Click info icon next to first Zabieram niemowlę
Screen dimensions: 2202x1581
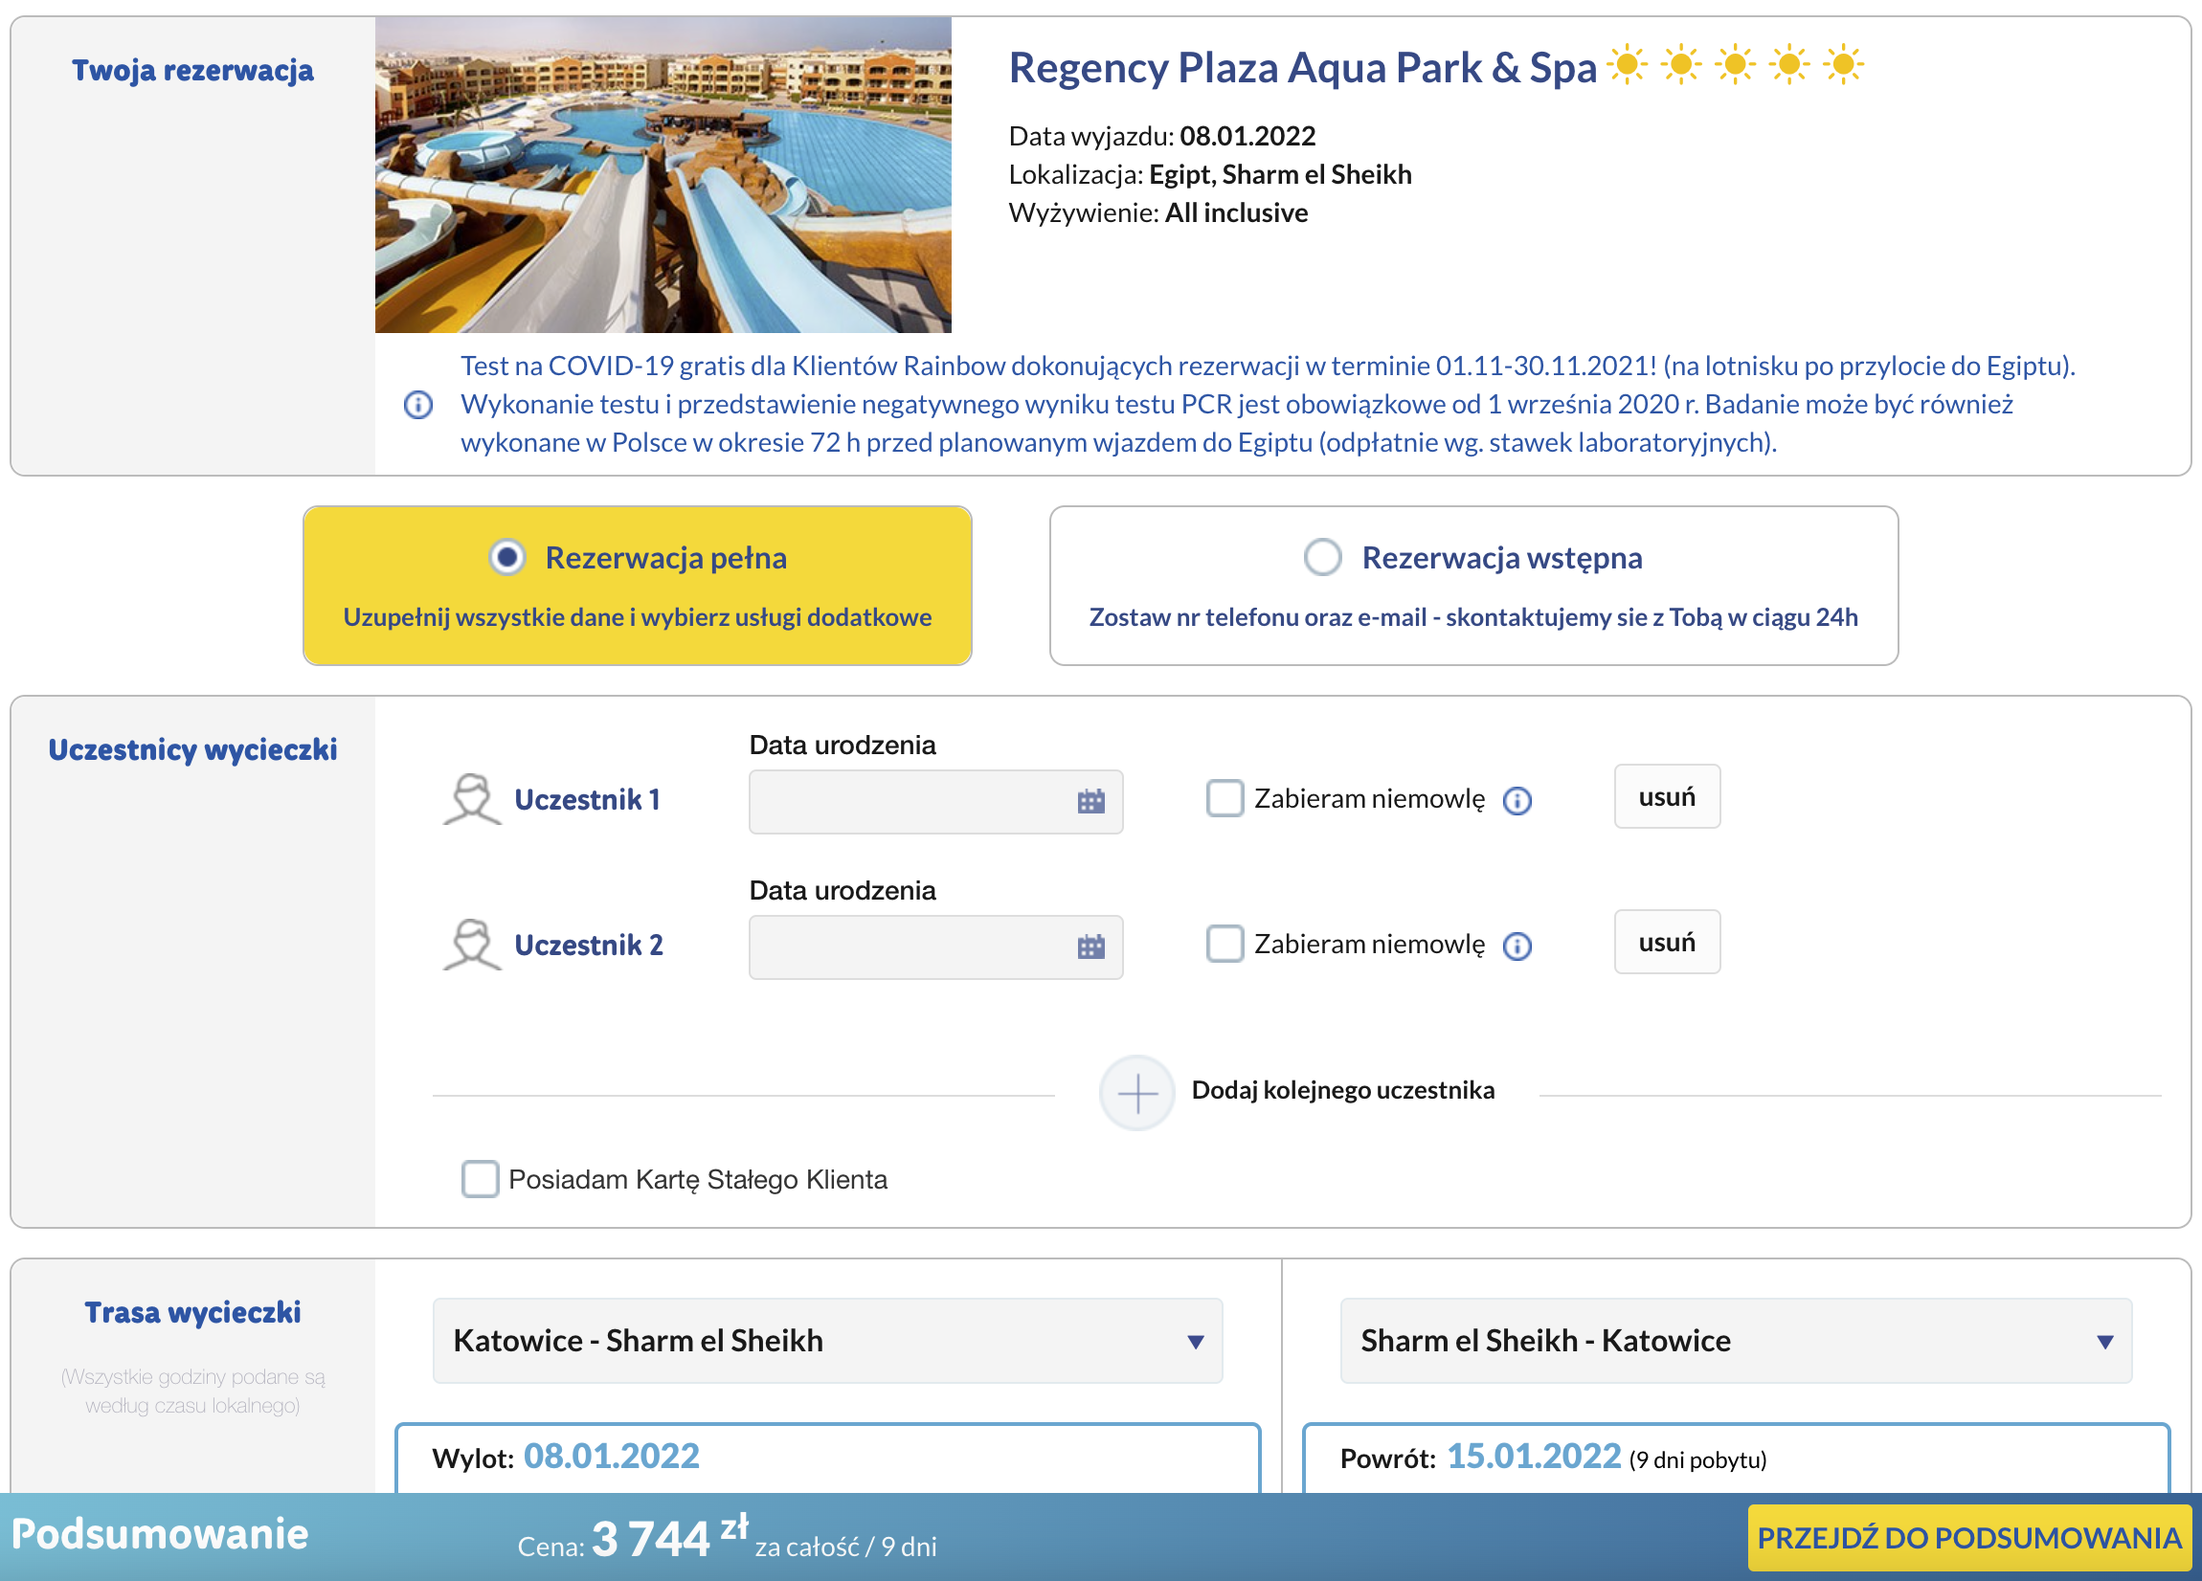(1517, 801)
